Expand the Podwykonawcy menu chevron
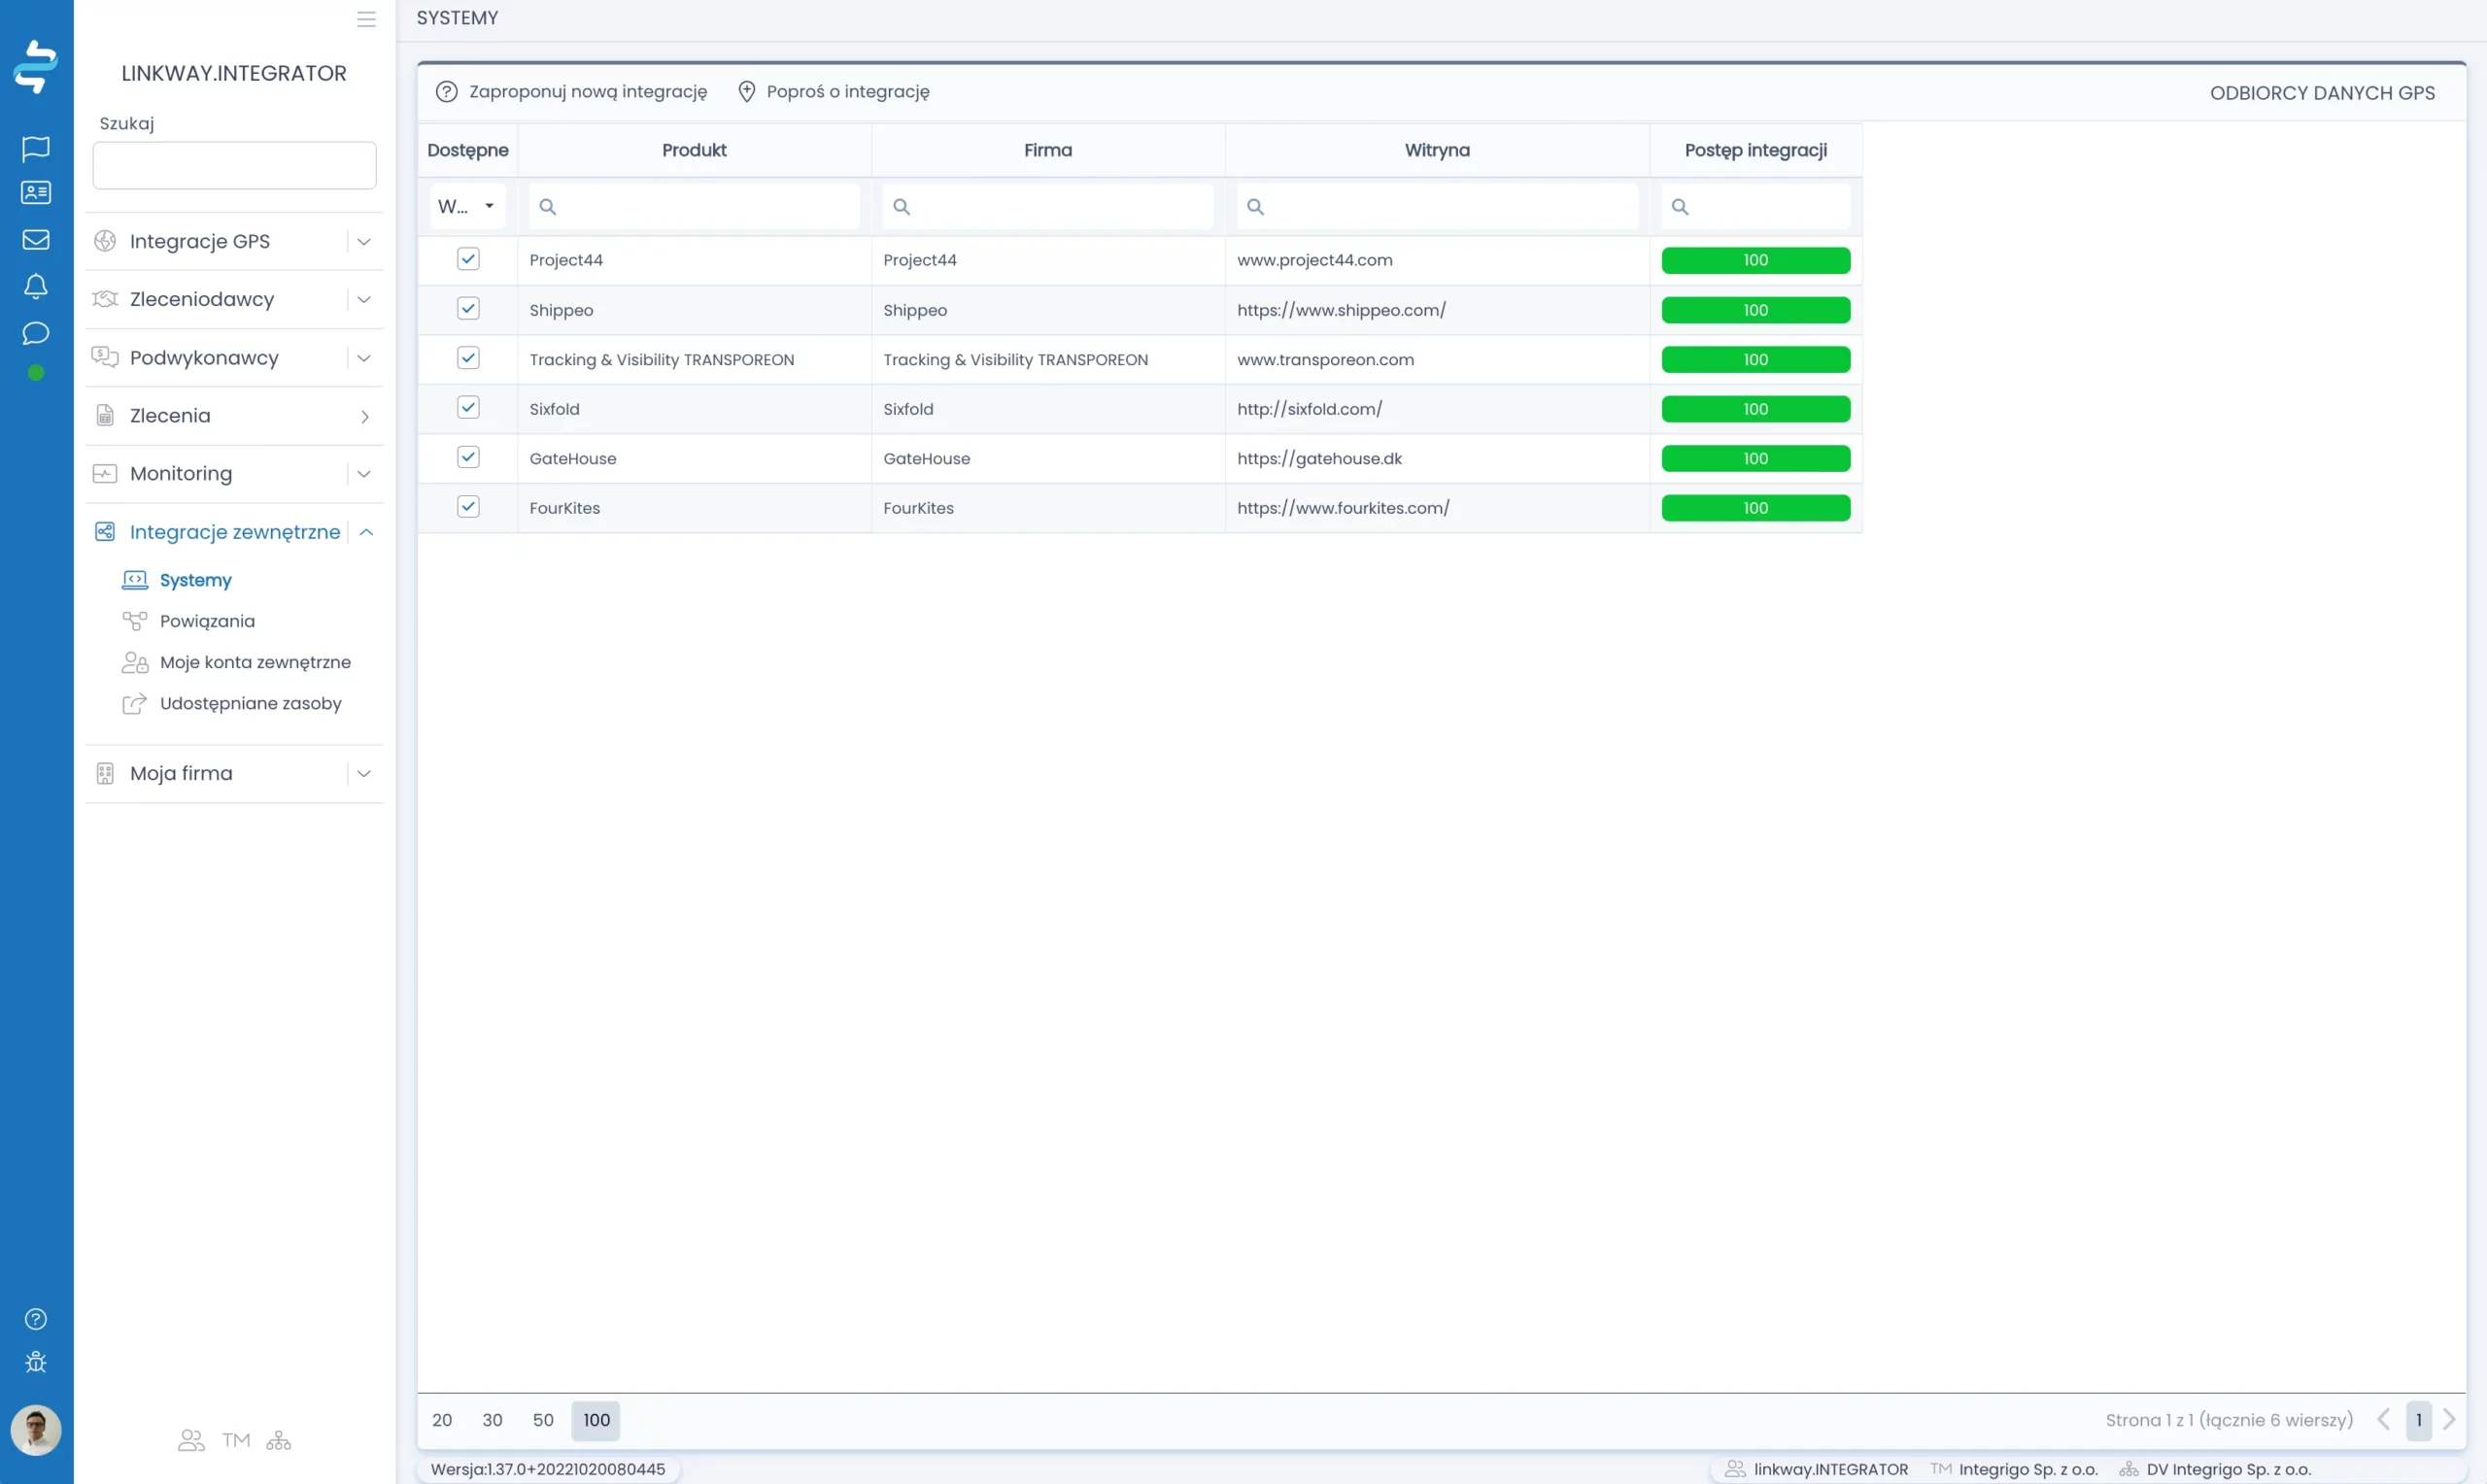 (365, 357)
